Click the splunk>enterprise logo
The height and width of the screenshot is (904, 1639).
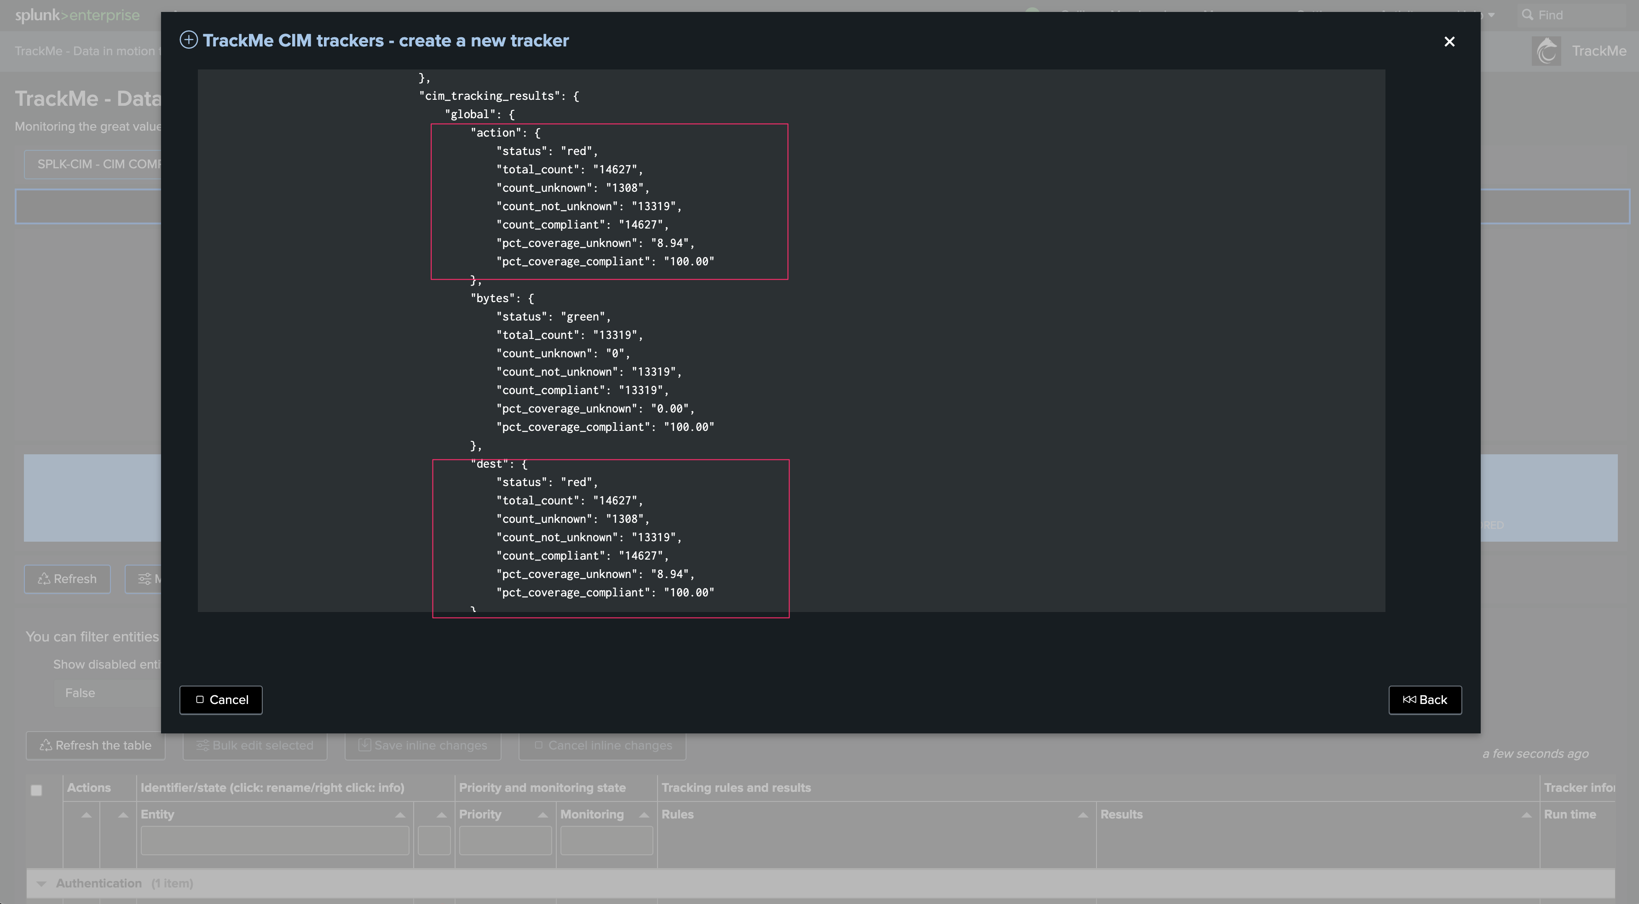click(x=77, y=15)
